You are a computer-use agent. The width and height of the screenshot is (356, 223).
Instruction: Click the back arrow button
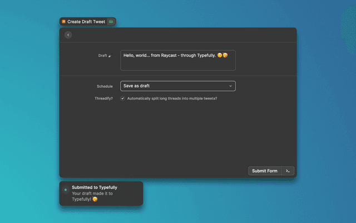pos(68,35)
